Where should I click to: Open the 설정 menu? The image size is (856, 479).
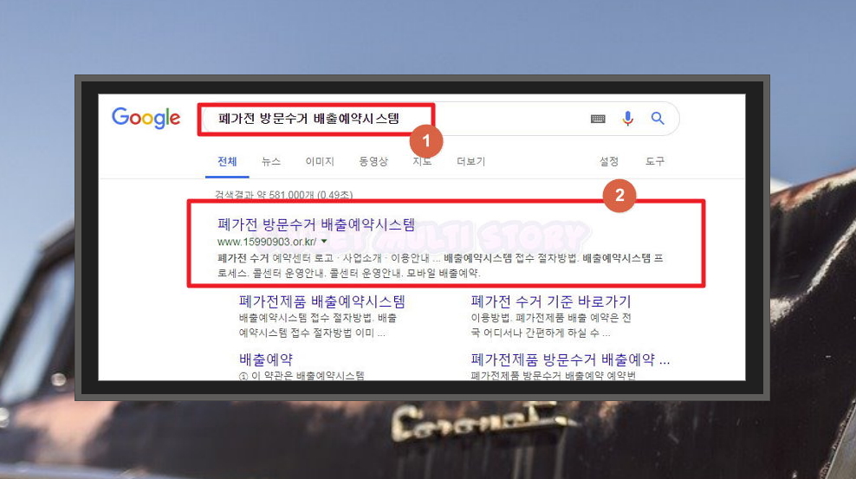(x=609, y=161)
